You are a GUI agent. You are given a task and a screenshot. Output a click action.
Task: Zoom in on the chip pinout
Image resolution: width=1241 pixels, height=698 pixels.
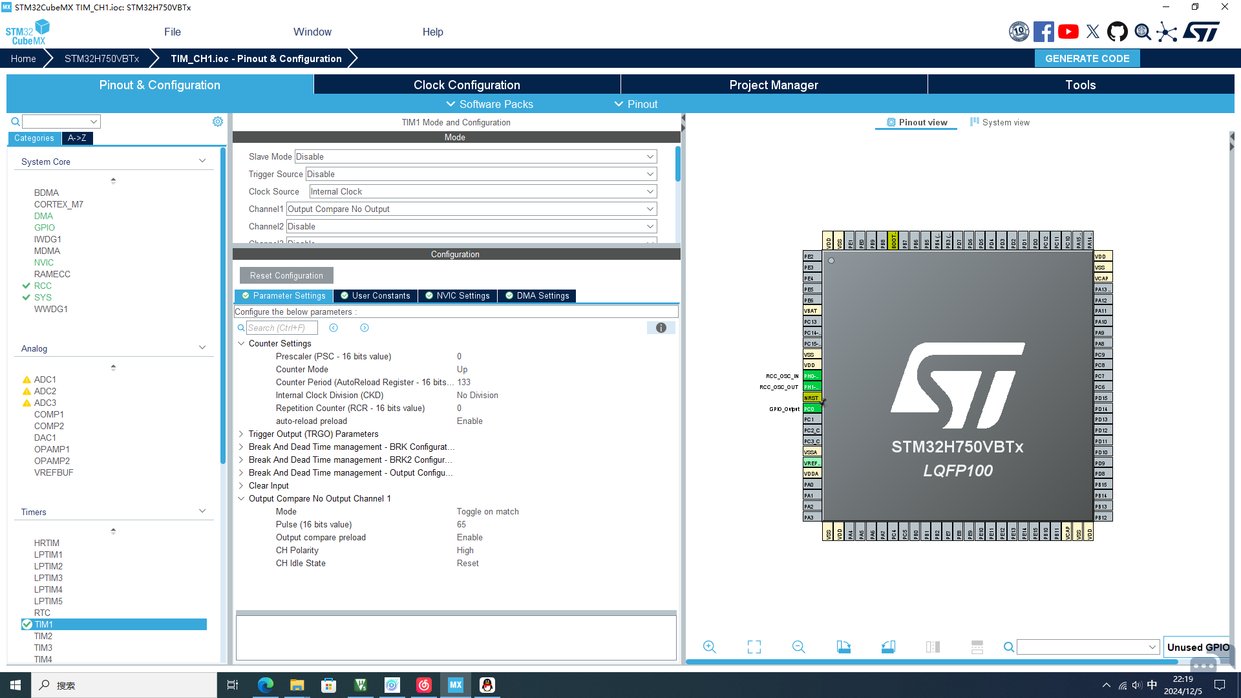[x=709, y=647]
